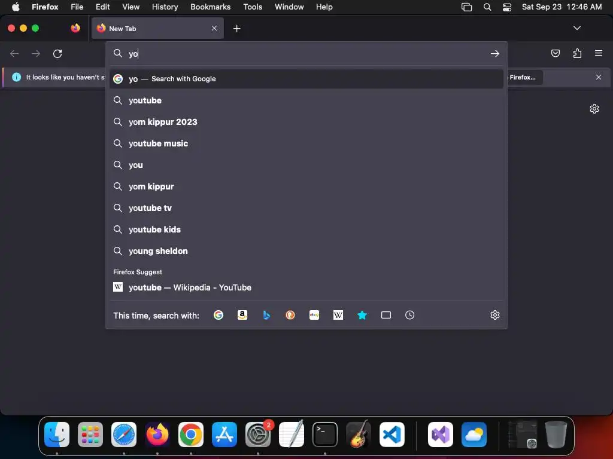Open the Tools menu
The height and width of the screenshot is (459, 613).
tap(253, 7)
